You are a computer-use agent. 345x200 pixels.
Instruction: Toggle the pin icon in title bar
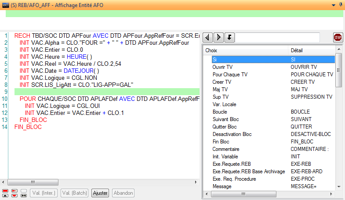(341, 4)
